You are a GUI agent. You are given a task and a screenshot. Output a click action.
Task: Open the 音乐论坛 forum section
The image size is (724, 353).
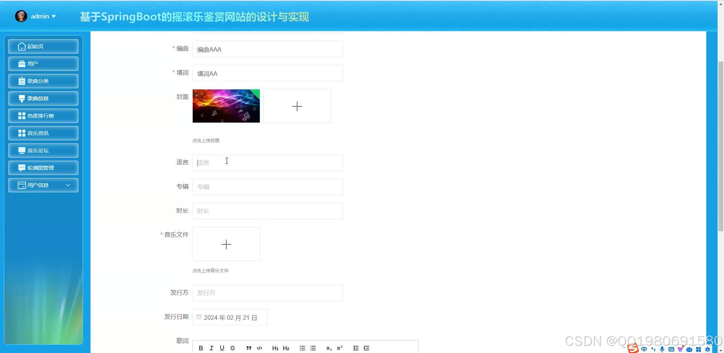[x=43, y=150]
